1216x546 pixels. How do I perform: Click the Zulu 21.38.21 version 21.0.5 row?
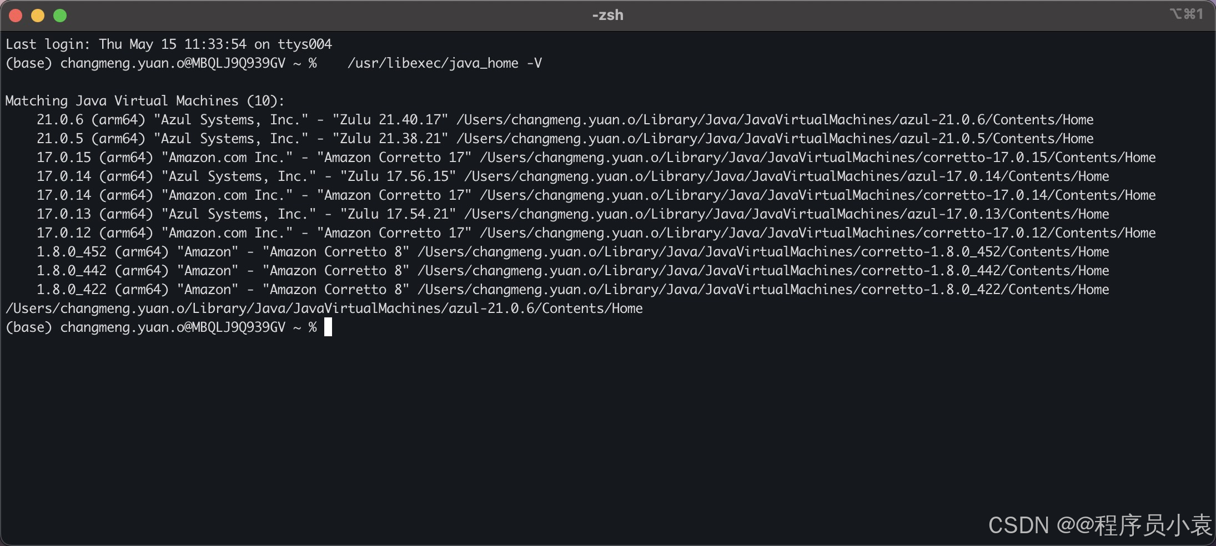[565, 139]
